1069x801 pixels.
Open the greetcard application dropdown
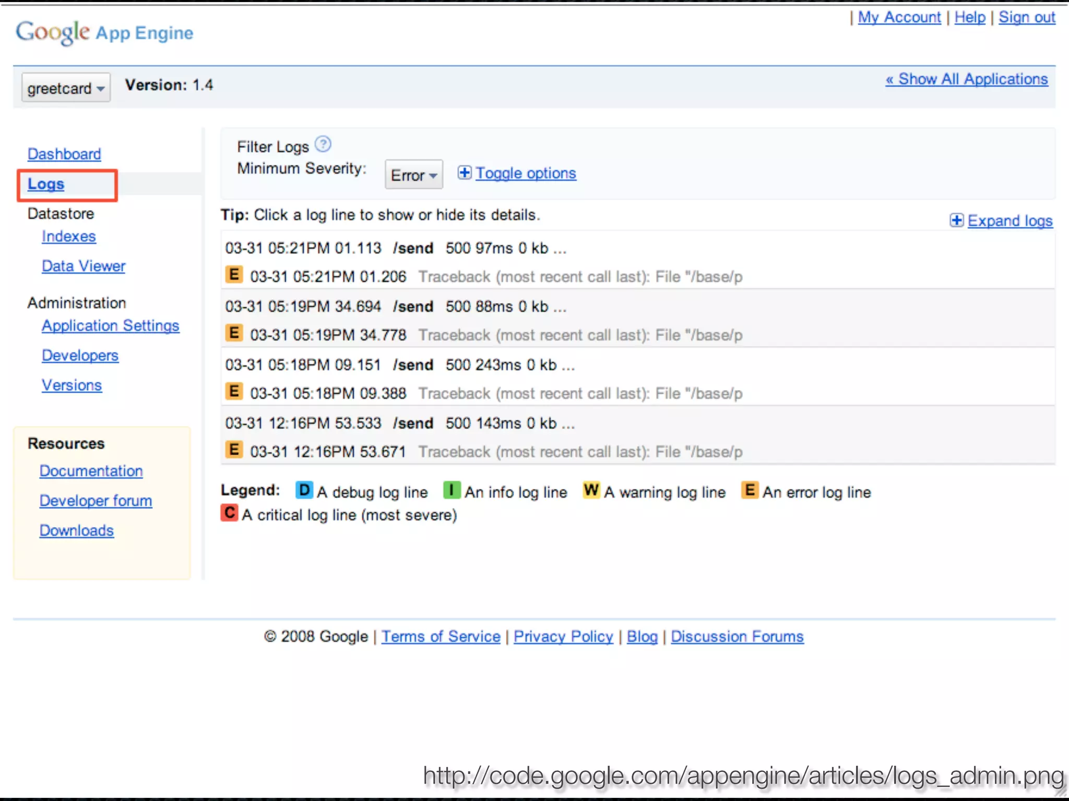[66, 88]
